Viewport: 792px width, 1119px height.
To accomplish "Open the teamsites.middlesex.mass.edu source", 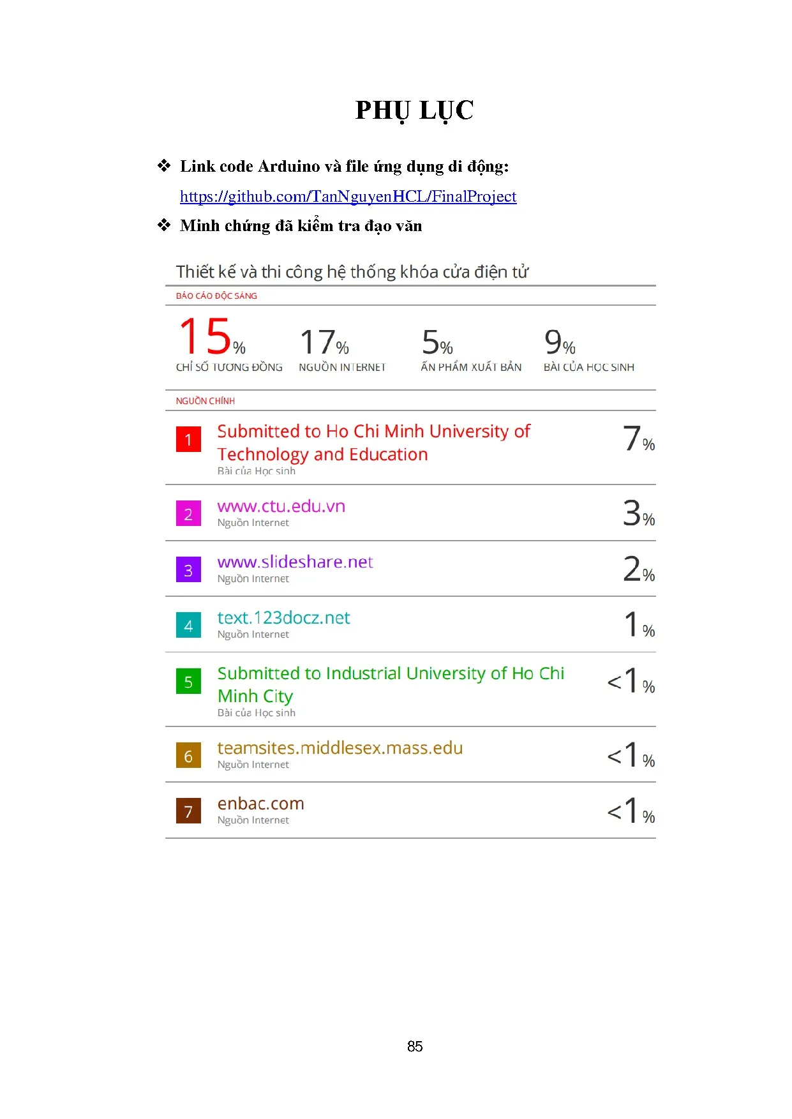I will pyautogui.click(x=340, y=748).
